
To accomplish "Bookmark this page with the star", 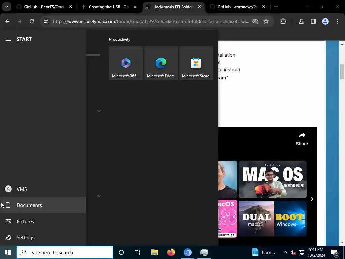I will tap(266, 21).
